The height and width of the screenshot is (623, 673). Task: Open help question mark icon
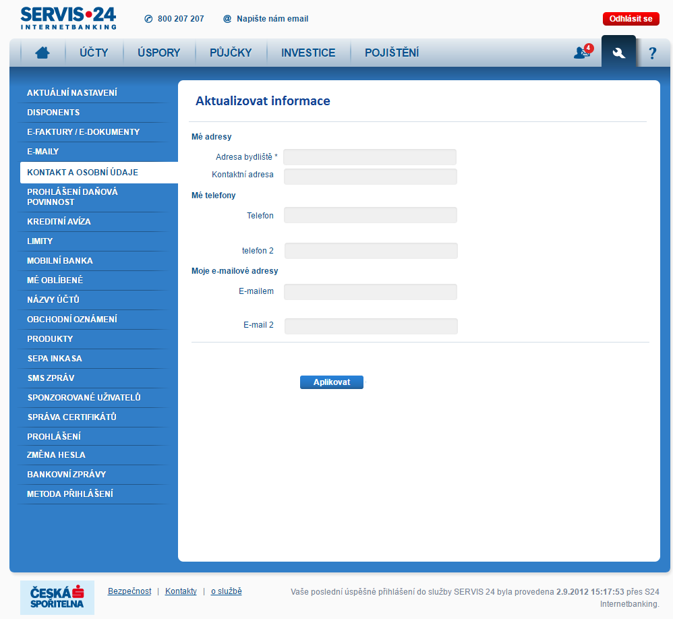tap(652, 53)
